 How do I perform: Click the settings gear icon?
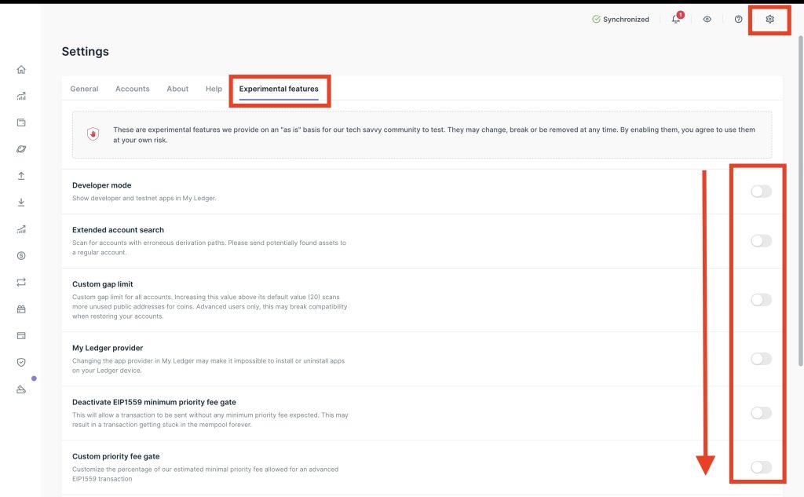coord(769,19)
